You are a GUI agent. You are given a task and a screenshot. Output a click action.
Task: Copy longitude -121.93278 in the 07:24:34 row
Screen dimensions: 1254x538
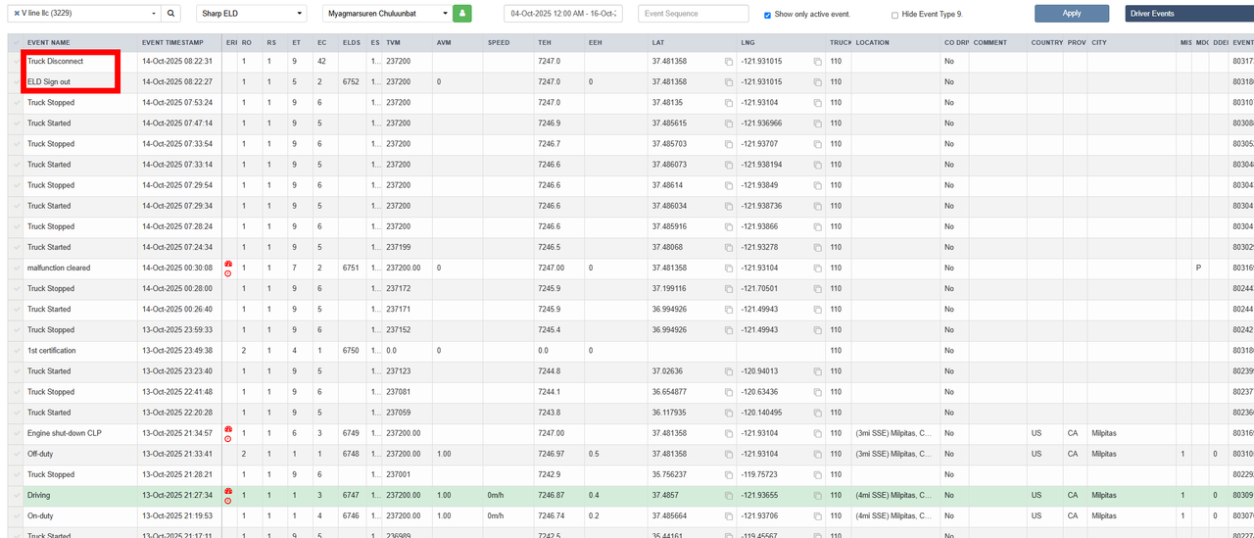point(818,247)
